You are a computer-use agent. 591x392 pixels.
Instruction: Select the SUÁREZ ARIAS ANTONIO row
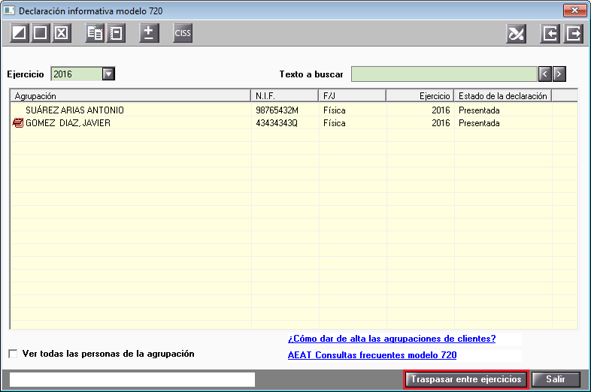tap(294, 110)
